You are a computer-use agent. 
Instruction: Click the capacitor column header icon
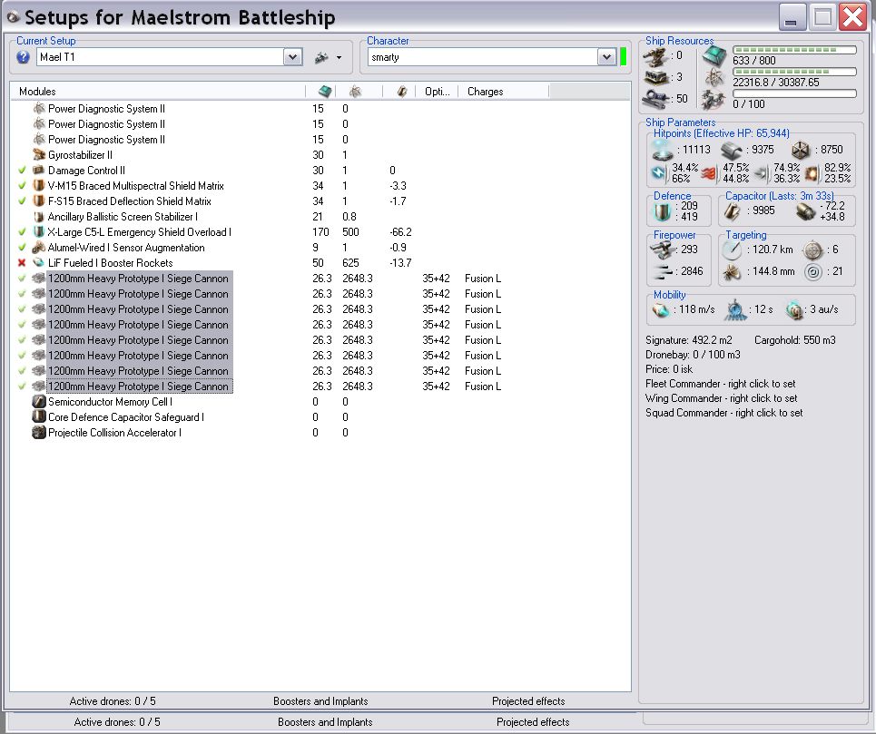401,92
